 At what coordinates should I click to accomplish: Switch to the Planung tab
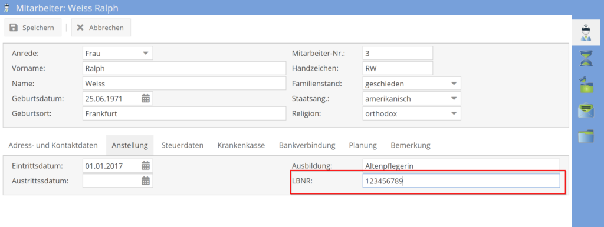(x=363, y=146)
